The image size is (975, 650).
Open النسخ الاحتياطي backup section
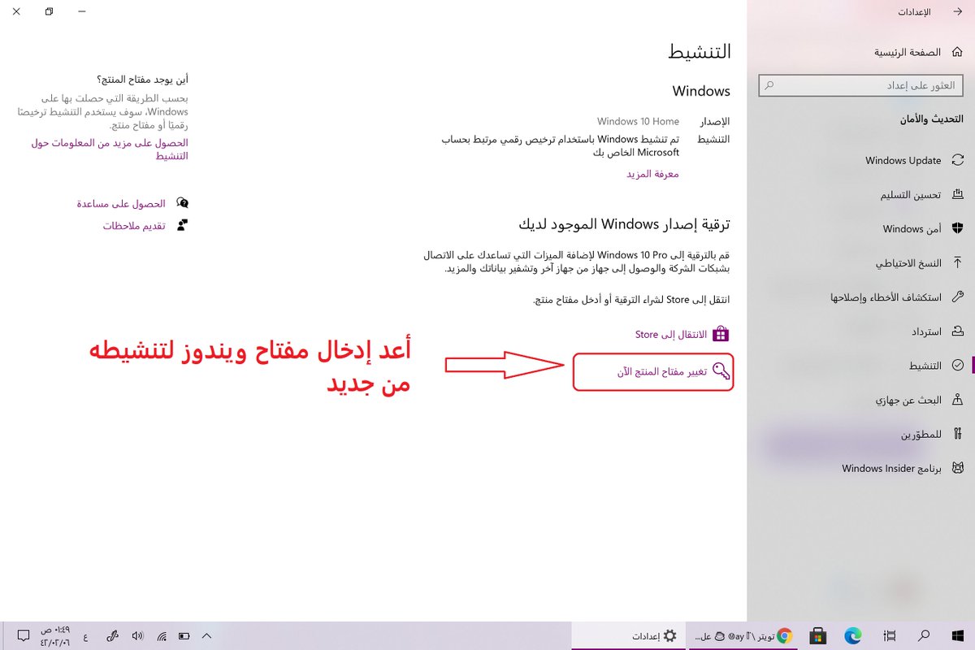(920, 263)
